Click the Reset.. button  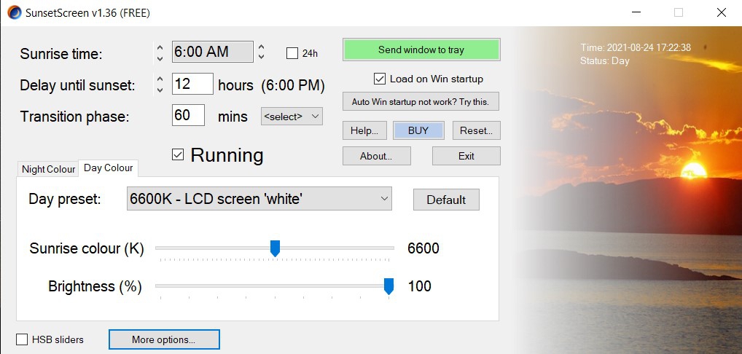coord(477,130)
